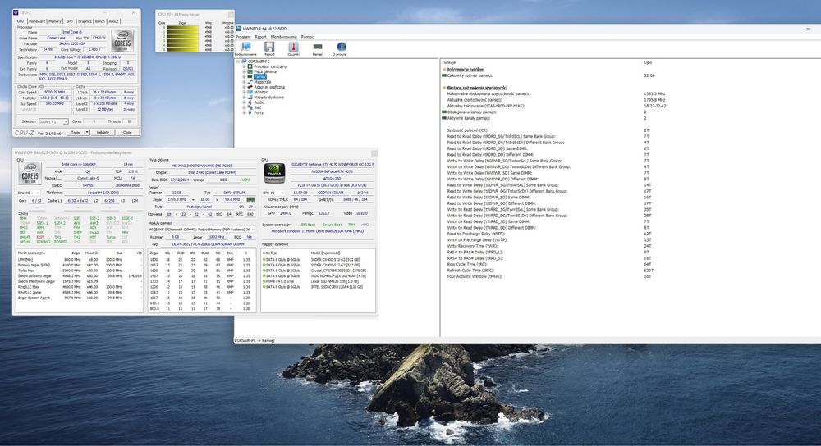Switch to Bench tab in CPU-Z
The height and width of the screenshot is (446, 821).
pos(100,21)
